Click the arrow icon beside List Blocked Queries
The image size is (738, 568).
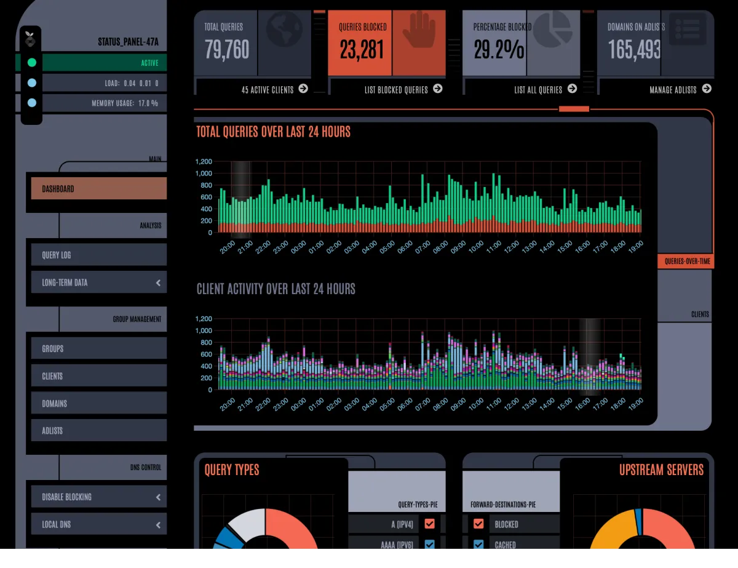[x=437, y=89]
